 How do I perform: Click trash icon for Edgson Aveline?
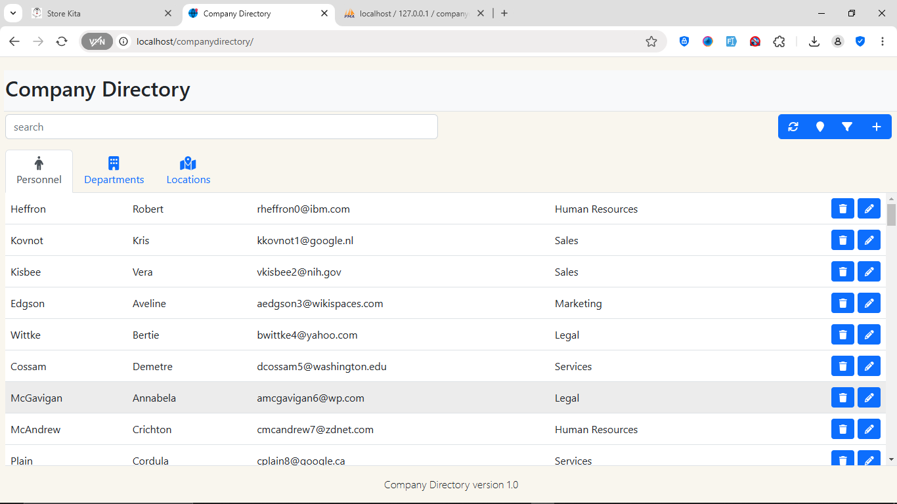(842, 303)
